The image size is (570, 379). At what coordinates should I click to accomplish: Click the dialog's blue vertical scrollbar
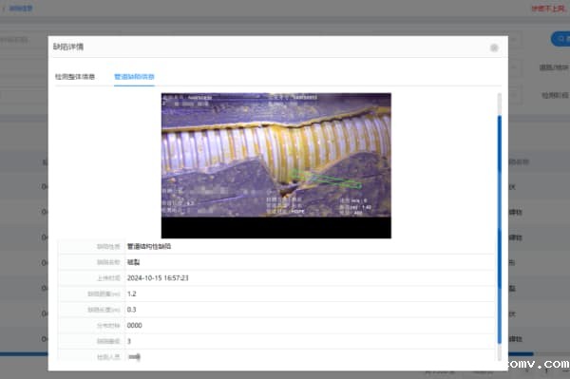(x=500, y=229)
